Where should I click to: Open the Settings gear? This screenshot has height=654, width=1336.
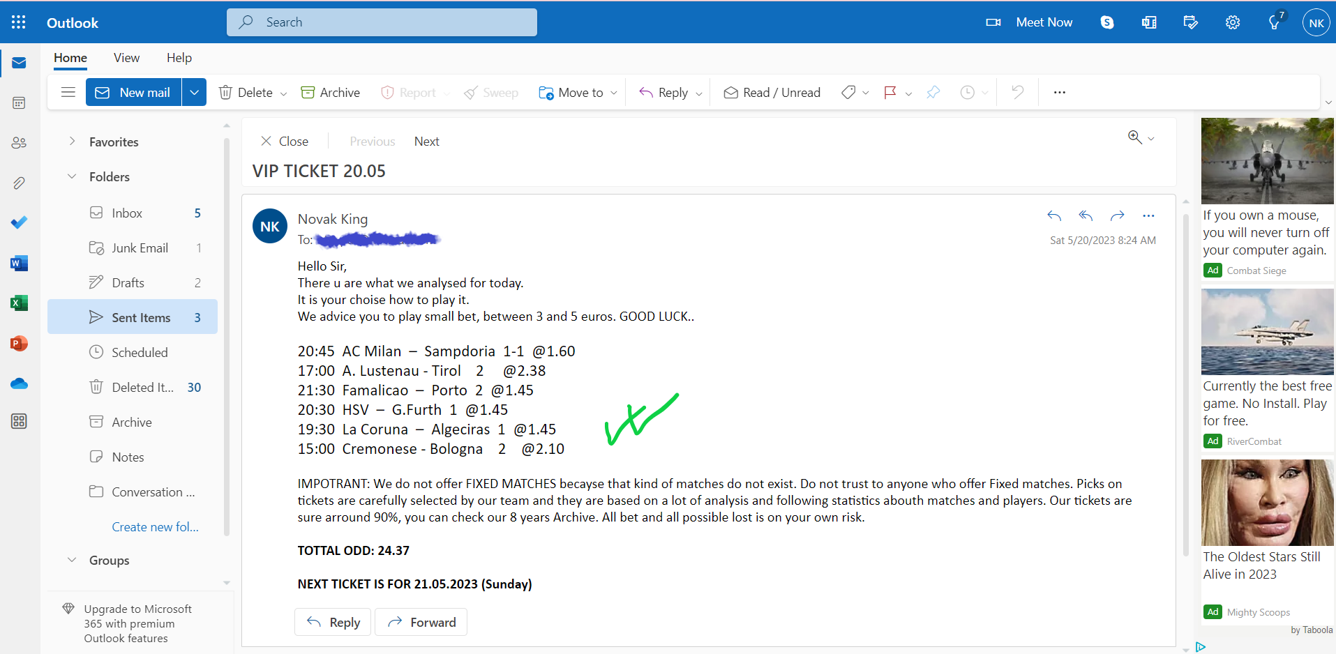1233,22
